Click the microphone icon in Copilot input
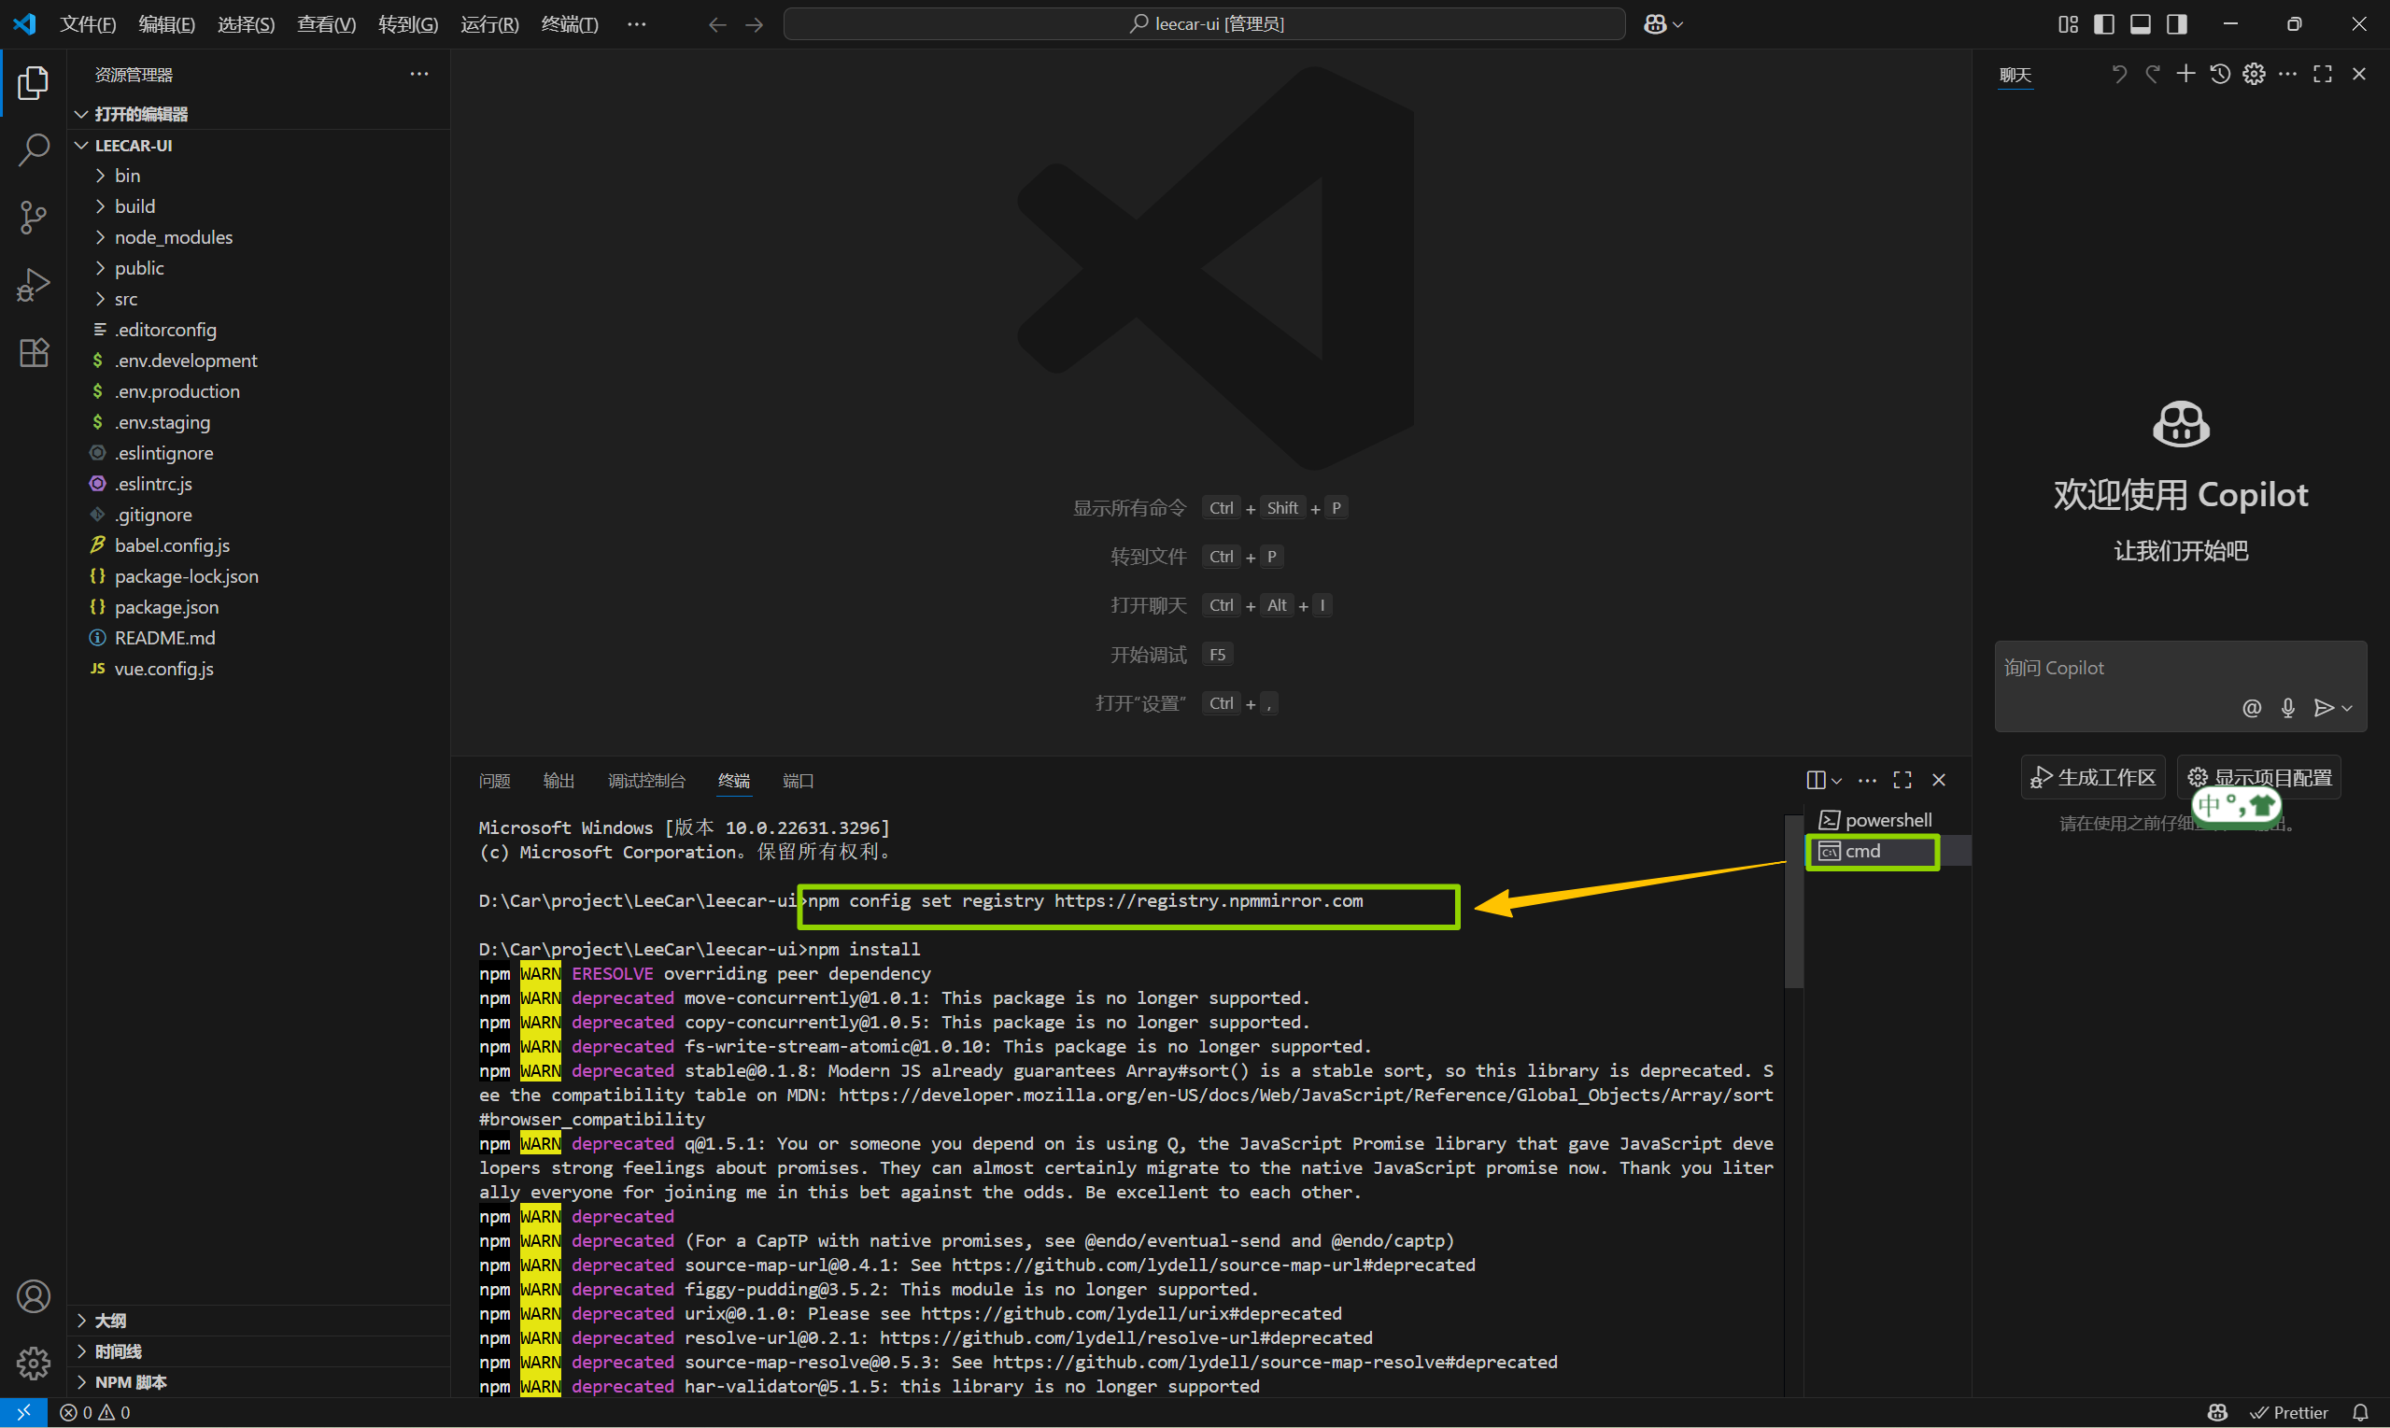 point(2288,708)
